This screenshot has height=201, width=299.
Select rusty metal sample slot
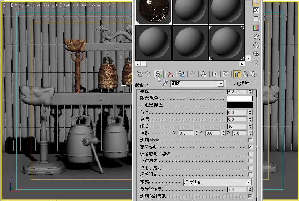click(154, 12)
